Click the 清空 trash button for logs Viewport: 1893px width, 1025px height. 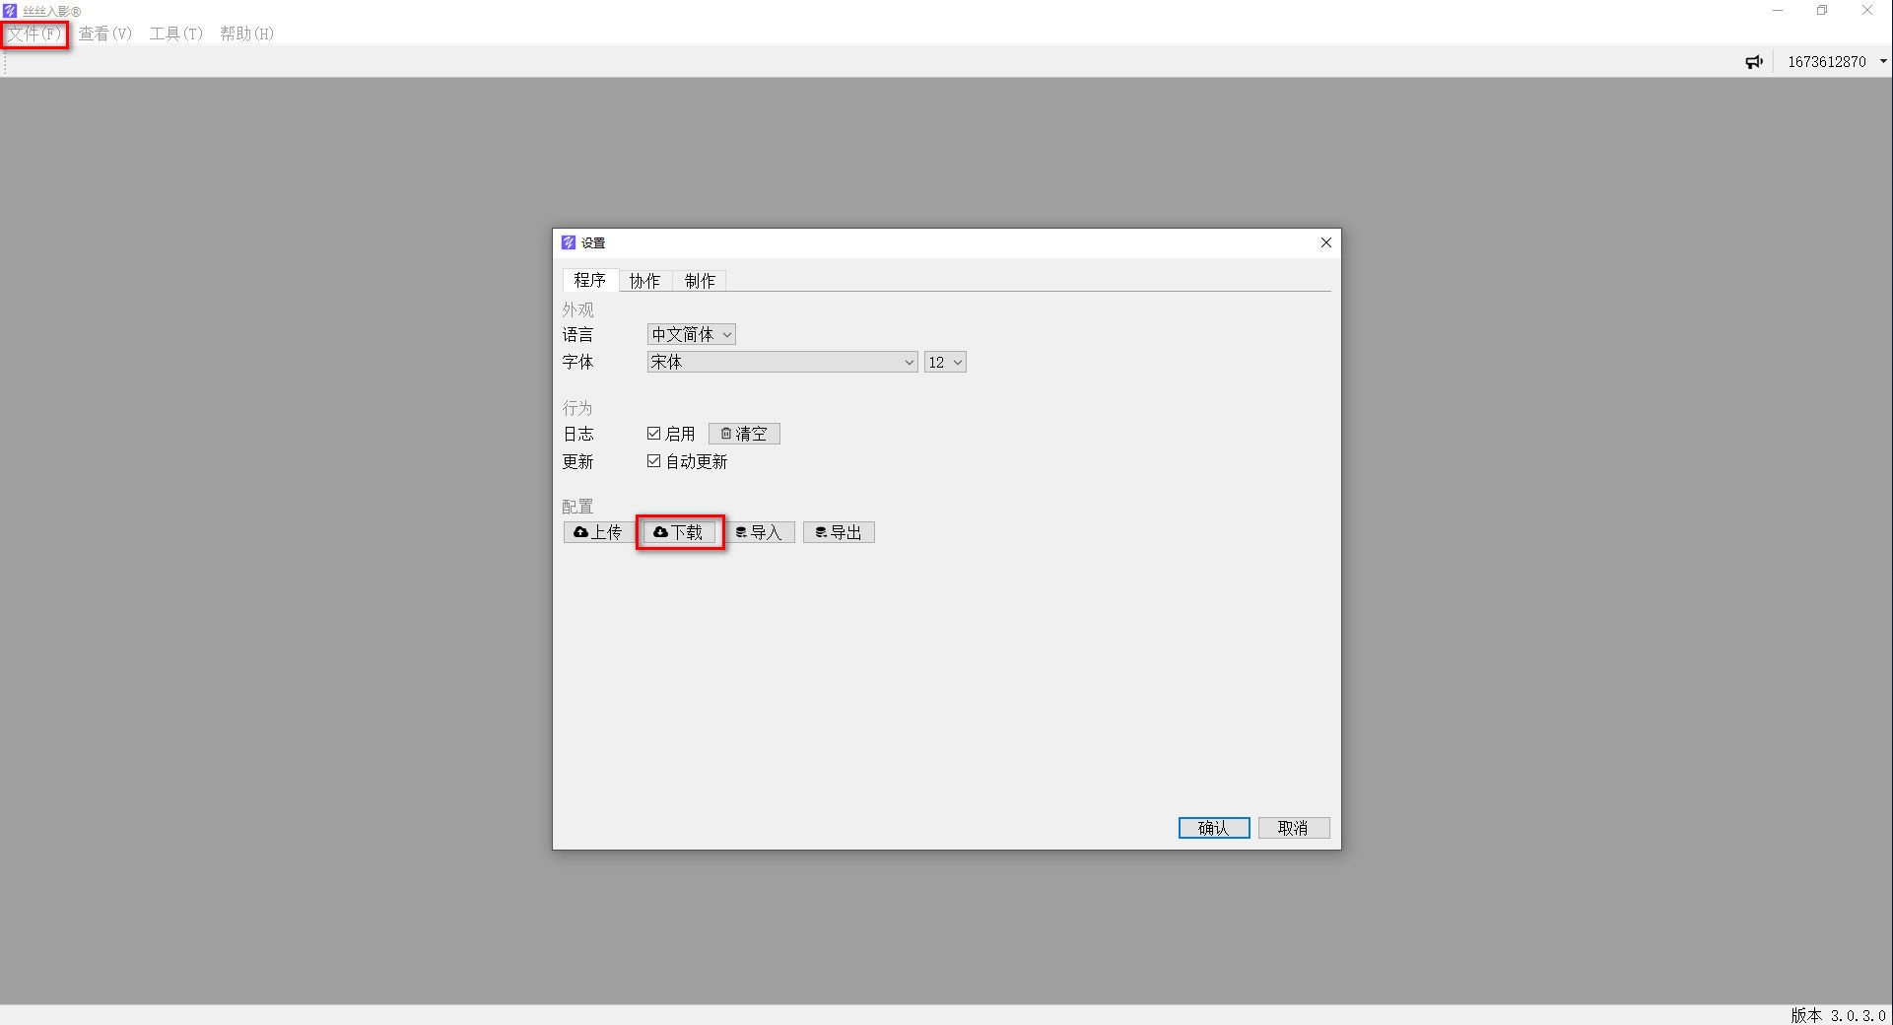pos(744,434)
